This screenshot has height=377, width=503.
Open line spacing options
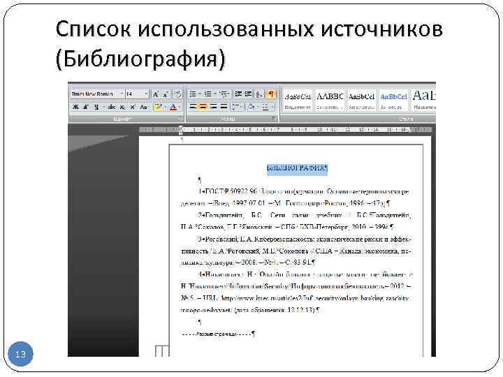(x=236, y=107)
